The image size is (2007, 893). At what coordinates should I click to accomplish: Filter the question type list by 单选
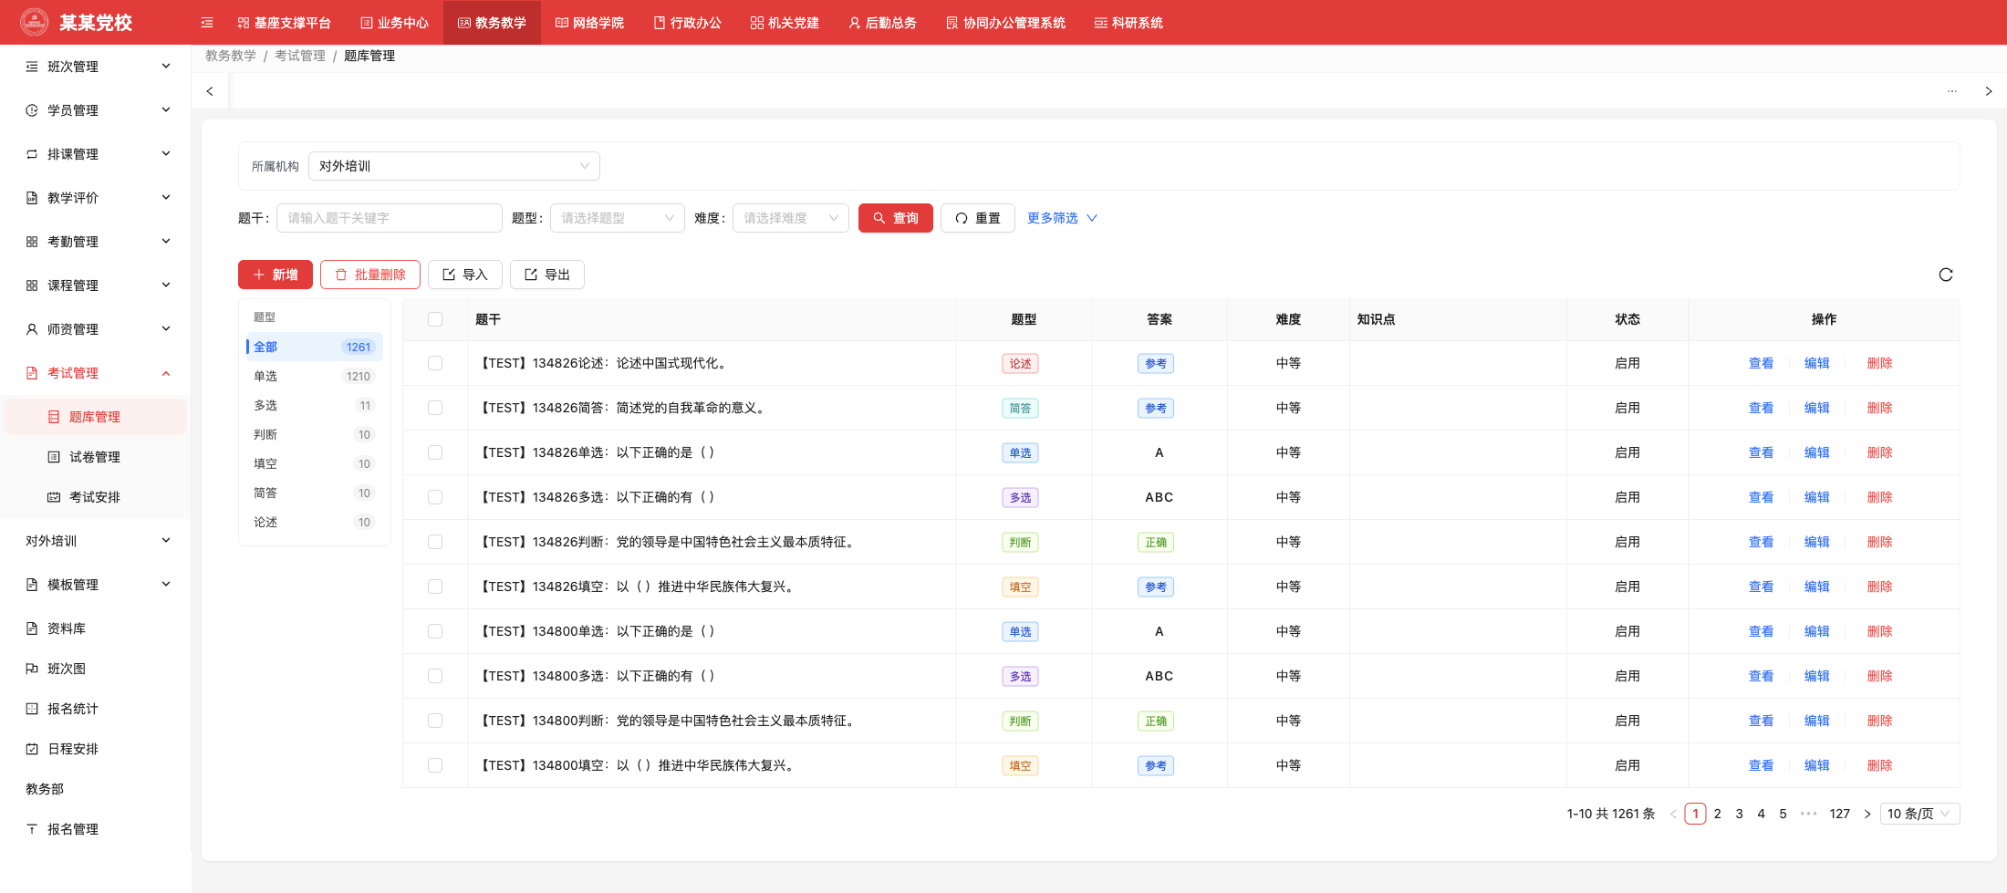314,376
